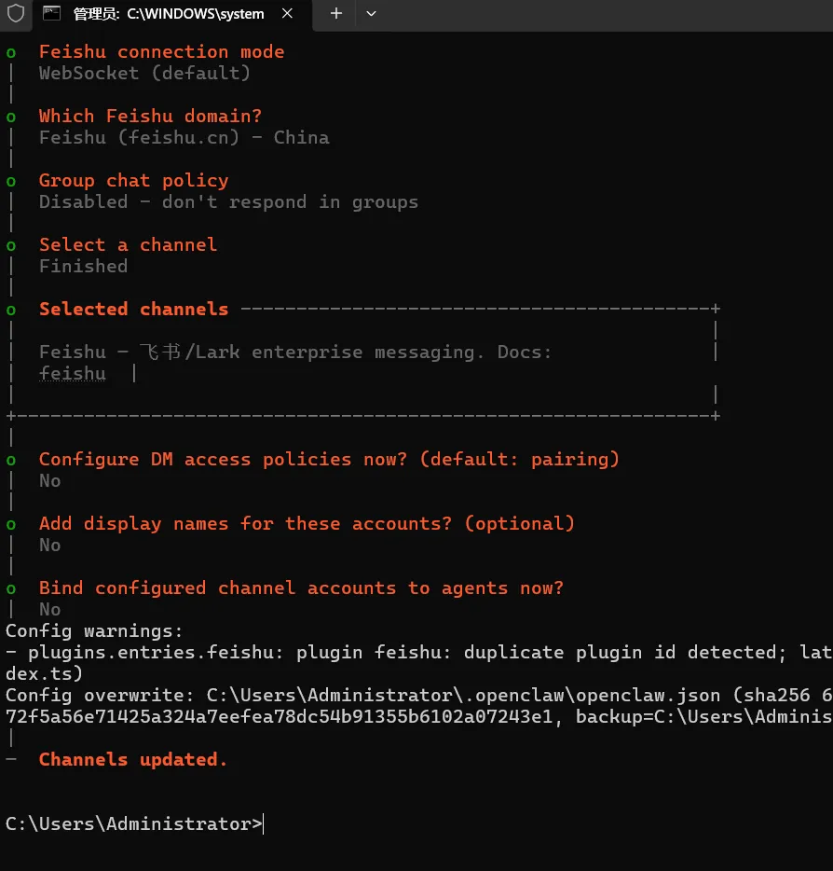Click the 'Which Feishu domain?' prompt
The image size is (833, 871).
tap(150, 116)
